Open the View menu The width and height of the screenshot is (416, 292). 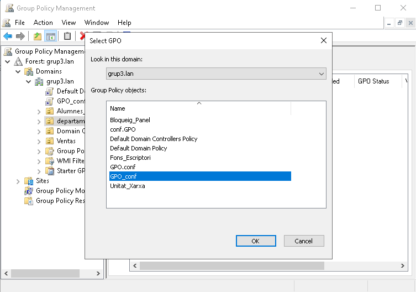click(69, 23)
